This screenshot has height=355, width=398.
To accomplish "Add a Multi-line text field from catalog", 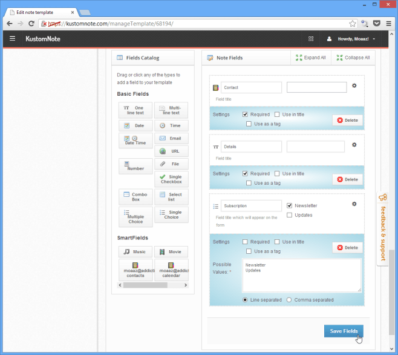I will pos(171,110).
